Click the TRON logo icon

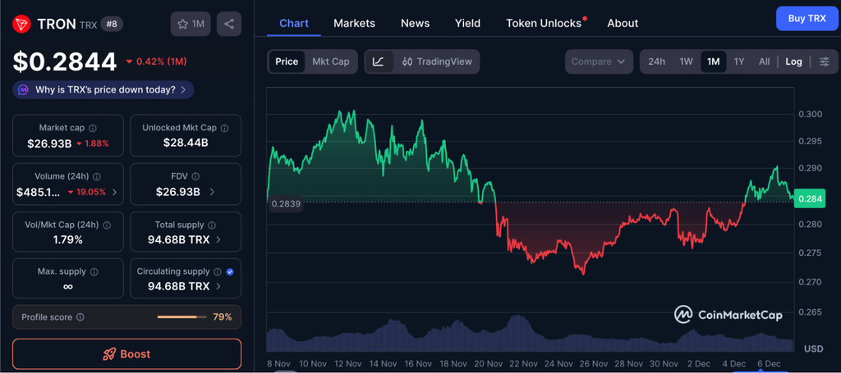pos(21,24)
